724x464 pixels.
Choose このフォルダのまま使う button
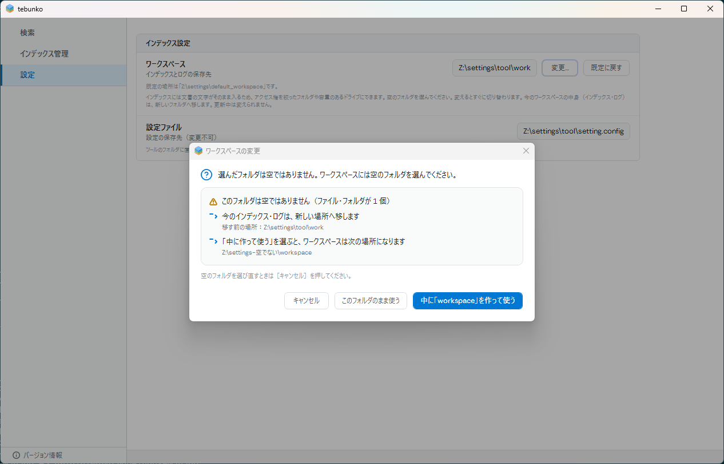point(371,301)
